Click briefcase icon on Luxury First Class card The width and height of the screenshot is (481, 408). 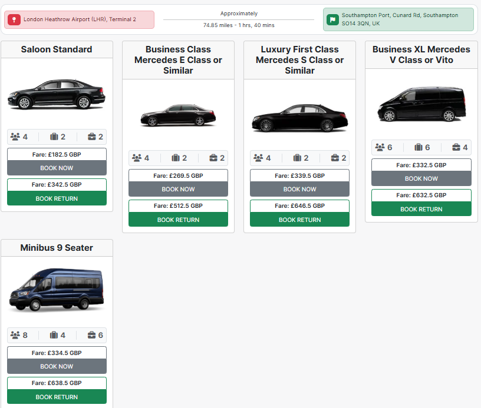coord(335,158)
